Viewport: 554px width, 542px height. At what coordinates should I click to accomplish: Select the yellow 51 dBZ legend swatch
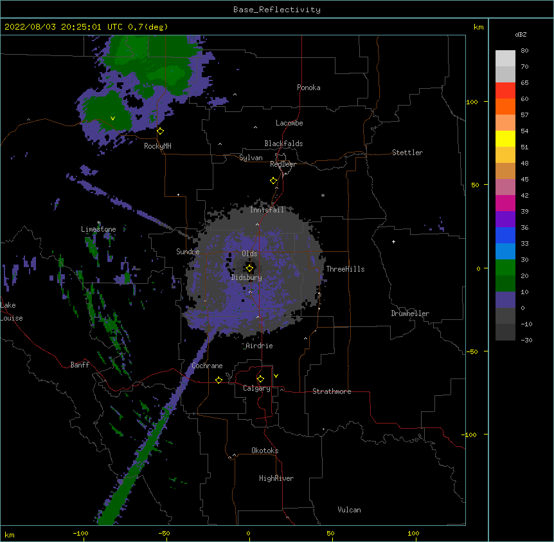click(x=505, y=139)
